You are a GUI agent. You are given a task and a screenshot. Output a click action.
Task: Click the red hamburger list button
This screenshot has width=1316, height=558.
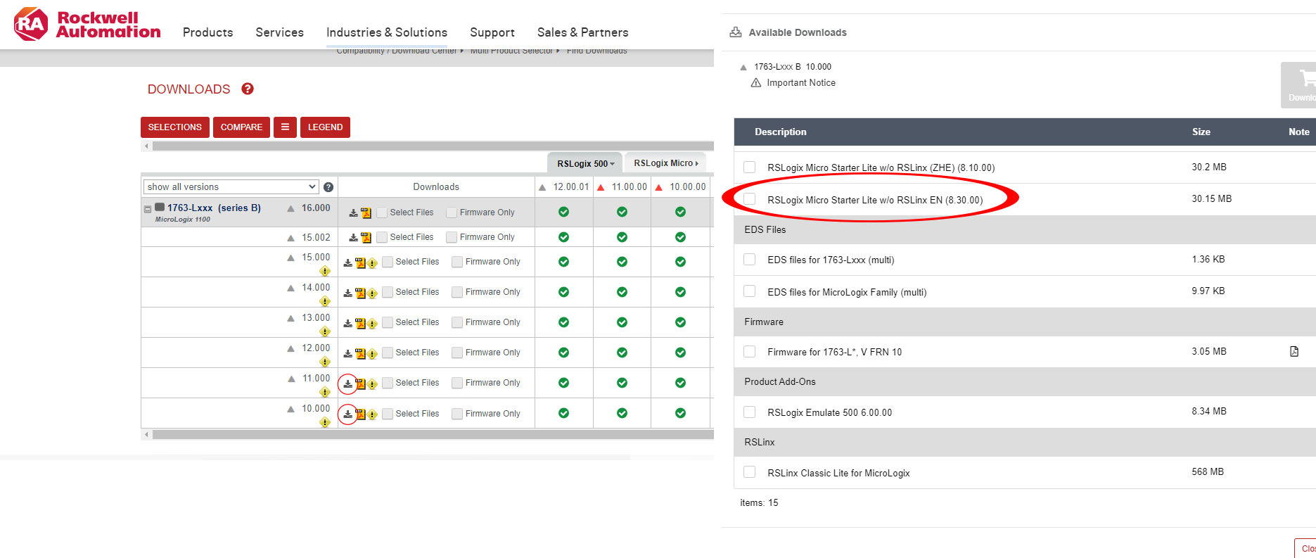pos(285,127)
